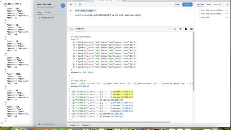
Task: Expand the 192.168.5.47 record row
Action: point(70,108)
